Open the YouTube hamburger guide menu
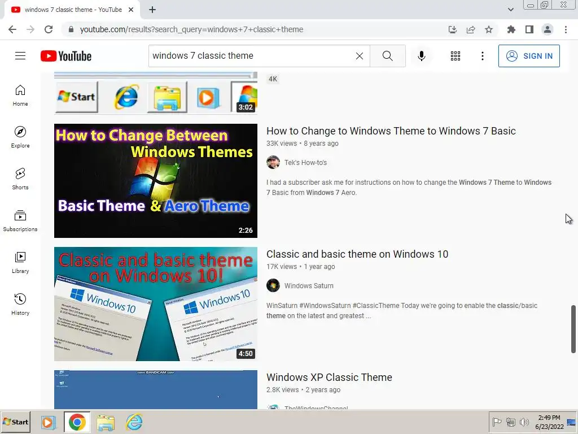 pos(20,56)
